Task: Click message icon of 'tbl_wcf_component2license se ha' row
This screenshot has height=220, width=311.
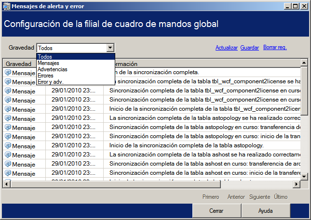Action: pyautogui.click(x=8, y=81)
